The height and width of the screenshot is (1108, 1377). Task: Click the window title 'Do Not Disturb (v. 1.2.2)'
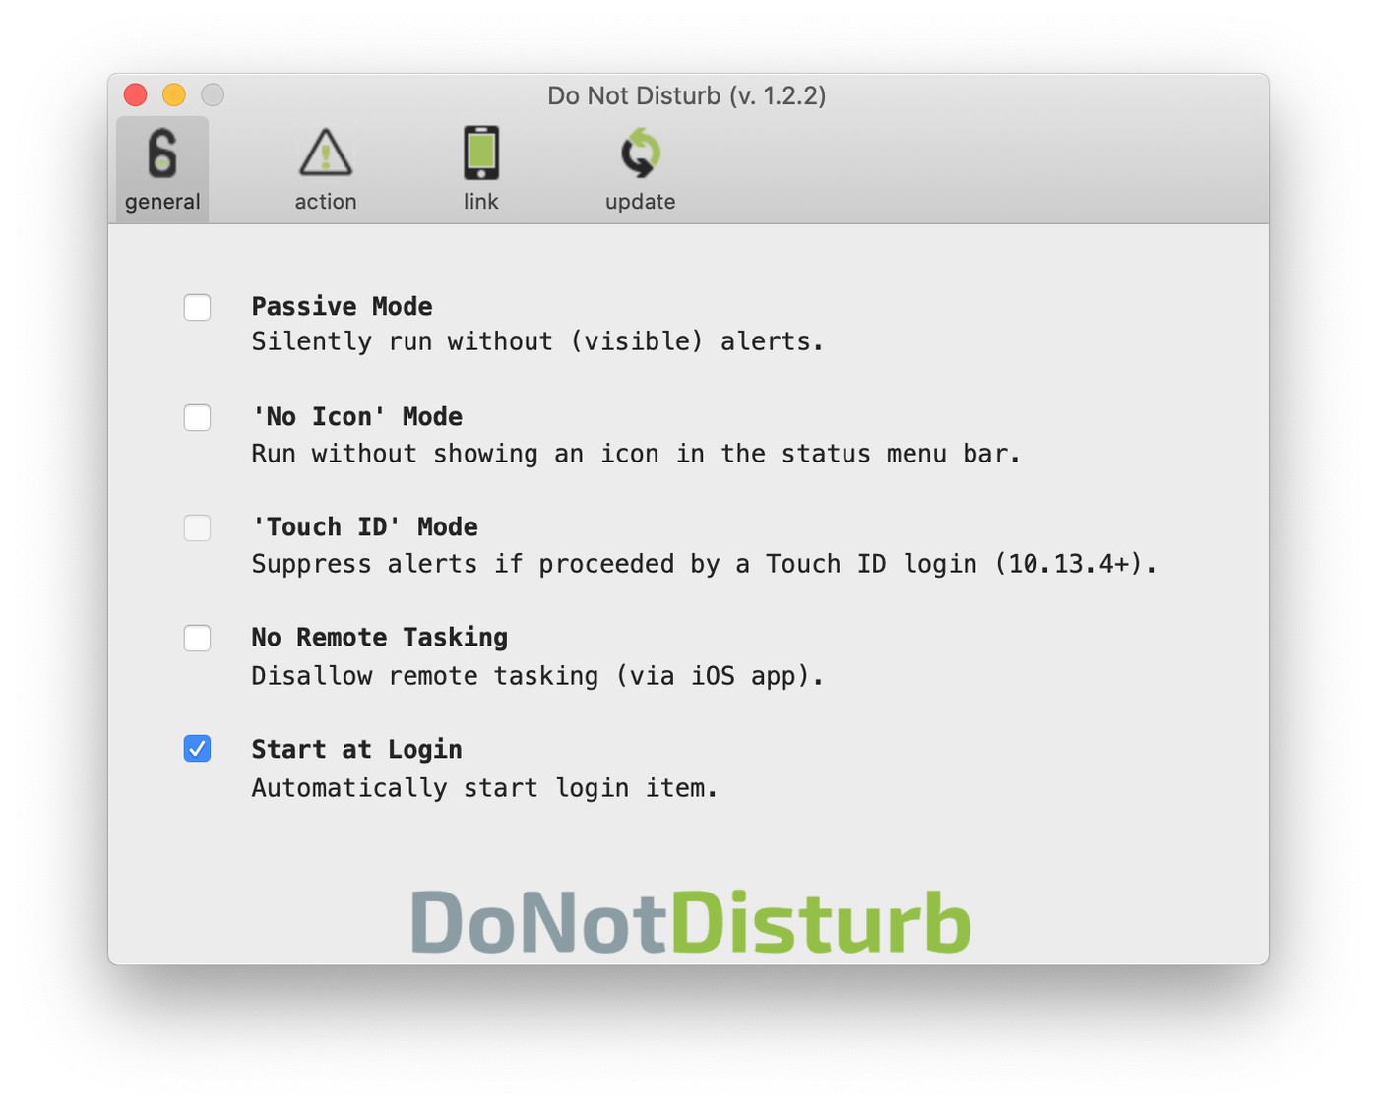686,95
